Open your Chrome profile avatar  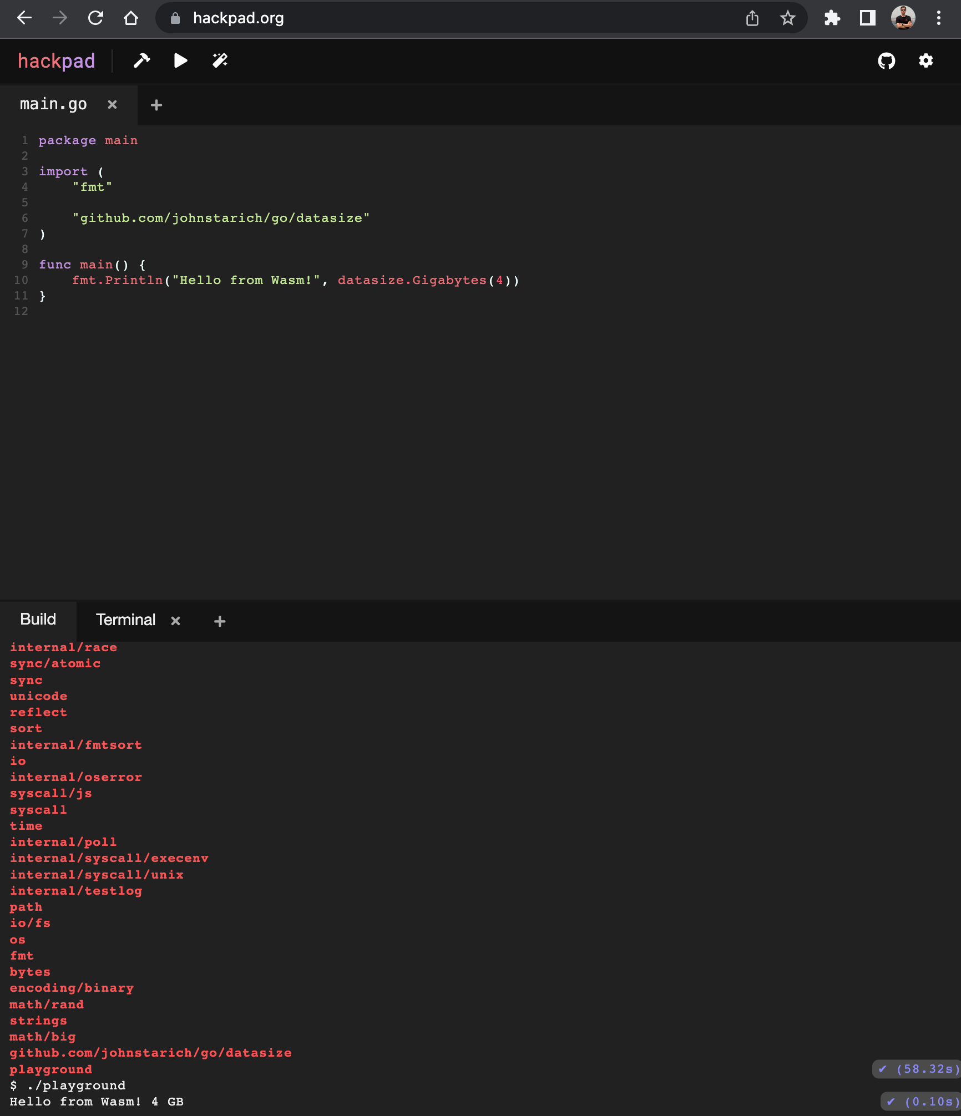pos(903,18)
